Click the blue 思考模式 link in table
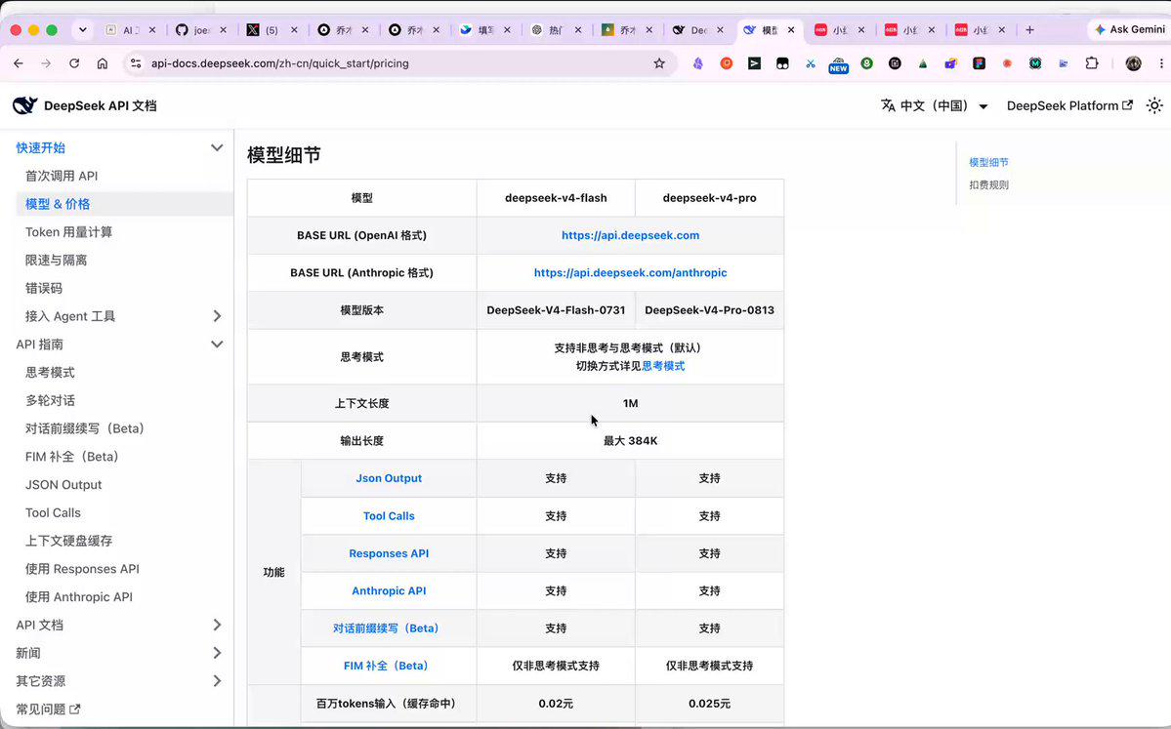The height and width of the screenshot is (729, 1171). tap(663, 366)
